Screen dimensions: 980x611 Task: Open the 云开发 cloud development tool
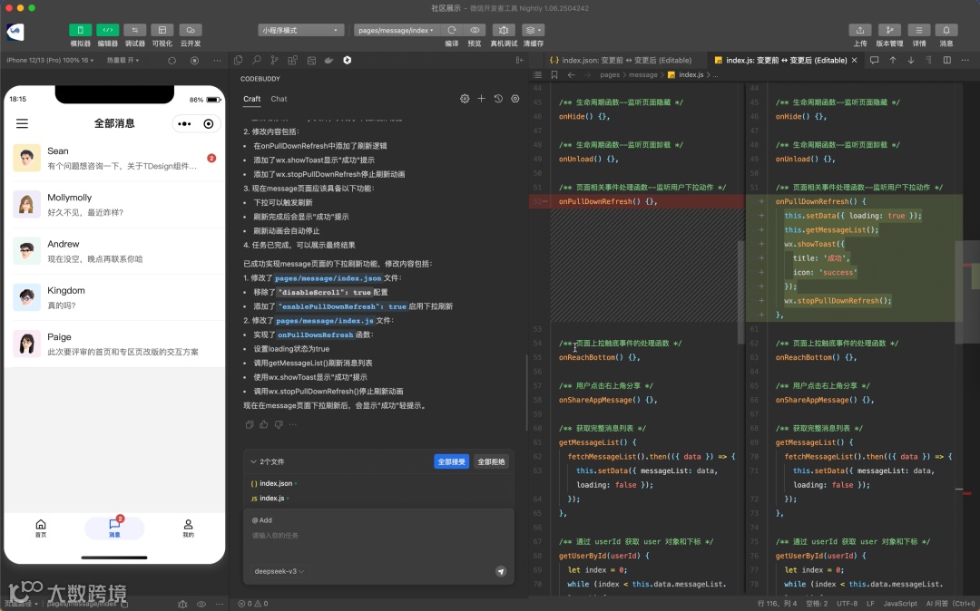(190, 30)
